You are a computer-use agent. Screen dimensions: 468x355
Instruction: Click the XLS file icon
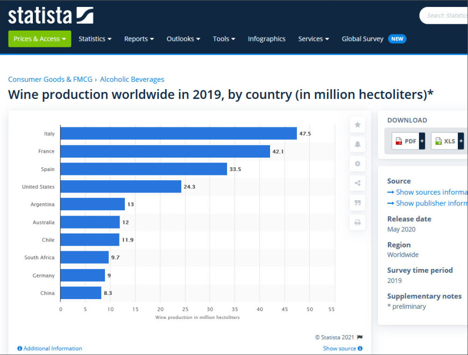(438, 141)
